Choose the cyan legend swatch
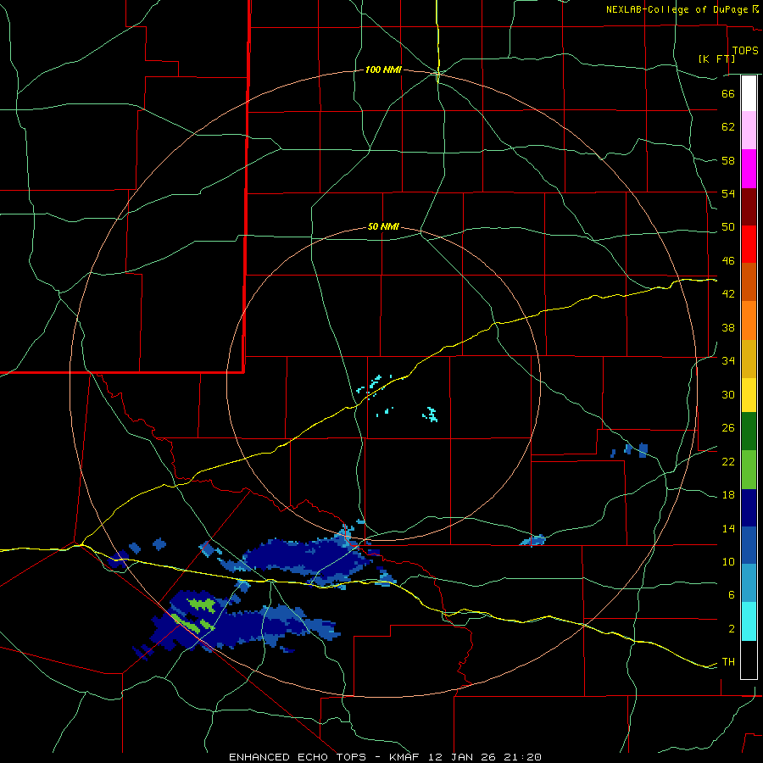 [x=749, y=621]
